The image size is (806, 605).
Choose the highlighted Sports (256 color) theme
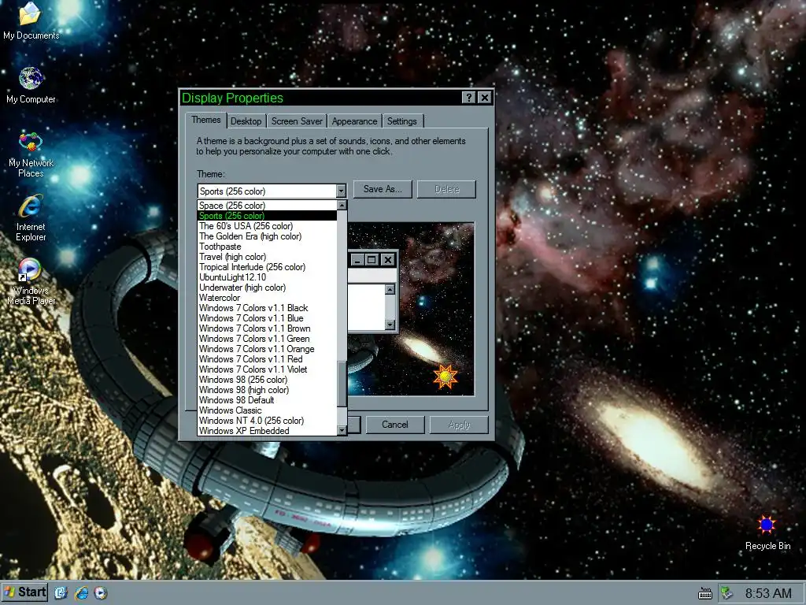click(268, 216)
